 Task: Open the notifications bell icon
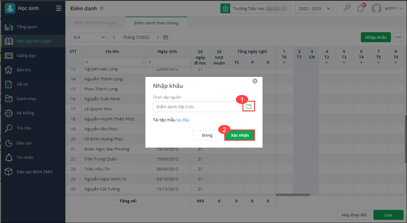pos(361,8)
